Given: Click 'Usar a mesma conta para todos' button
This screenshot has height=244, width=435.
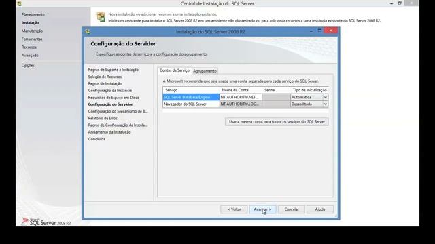Looking at the screenshot, I should (277, 122).
